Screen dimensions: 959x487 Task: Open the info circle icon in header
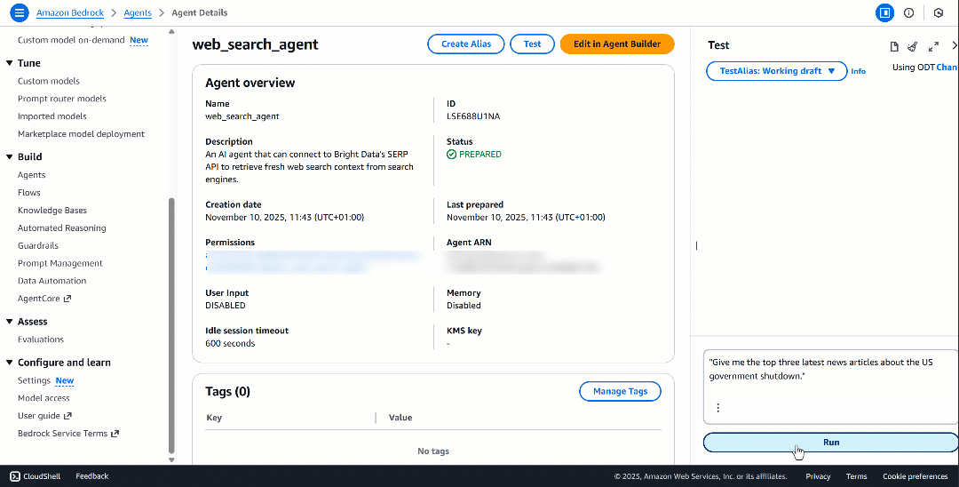909,12
